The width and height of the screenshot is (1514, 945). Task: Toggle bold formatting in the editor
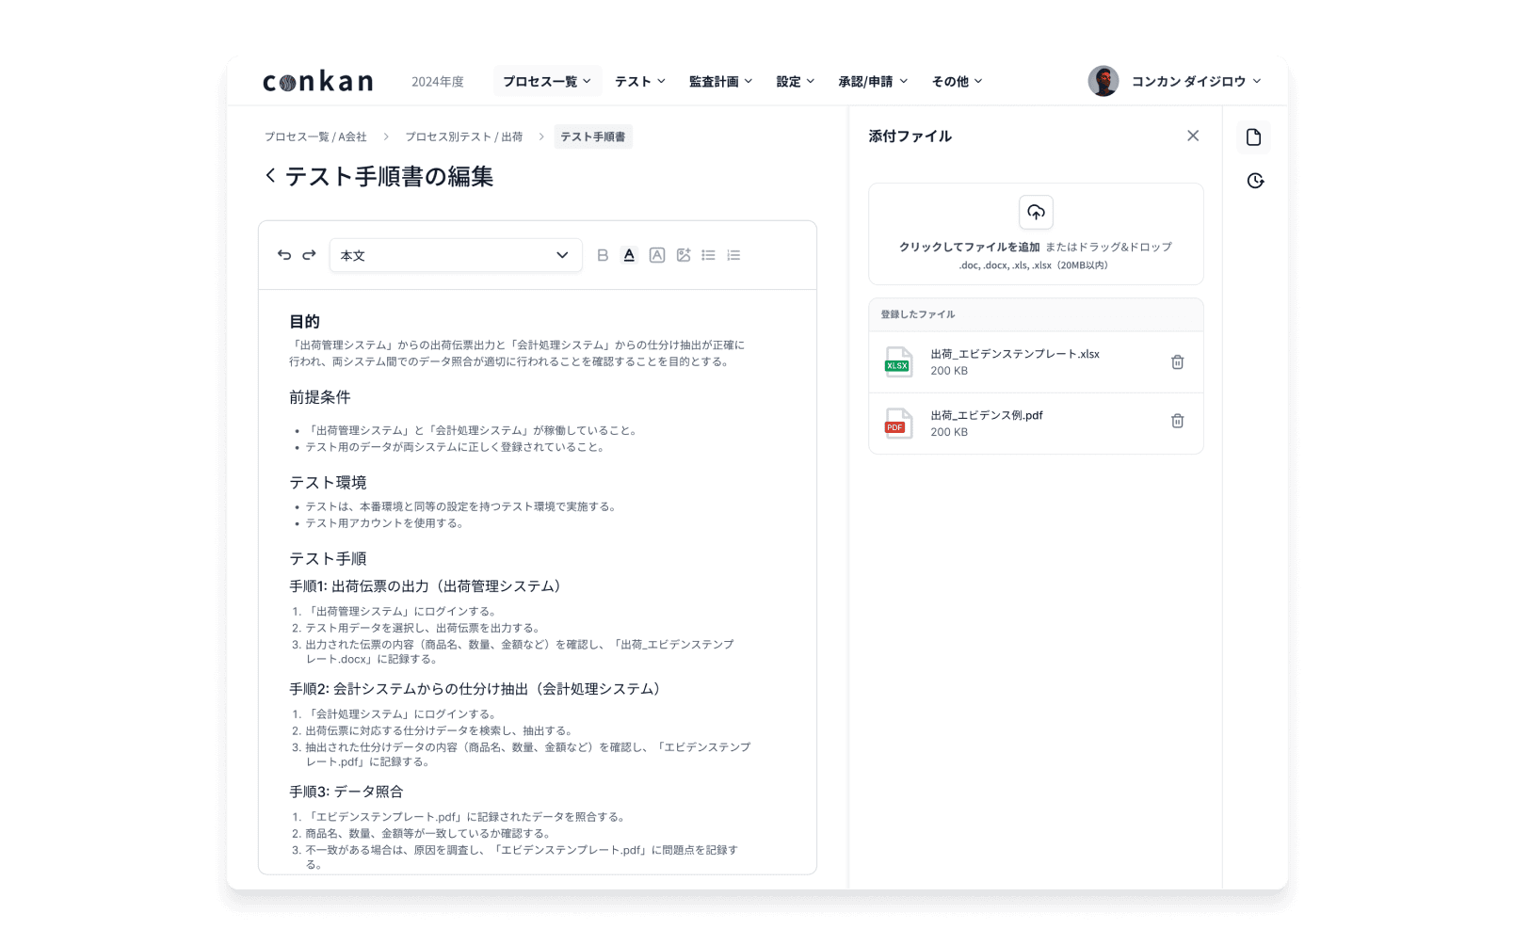[x=603, y=255]
